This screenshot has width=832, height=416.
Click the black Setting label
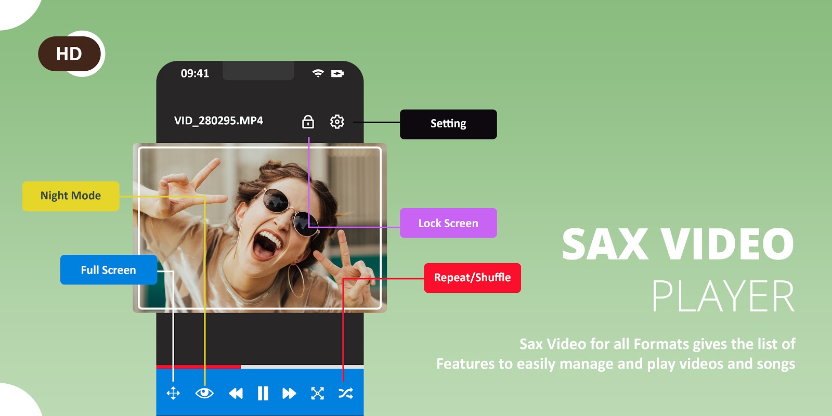click(x=448, y=124)
